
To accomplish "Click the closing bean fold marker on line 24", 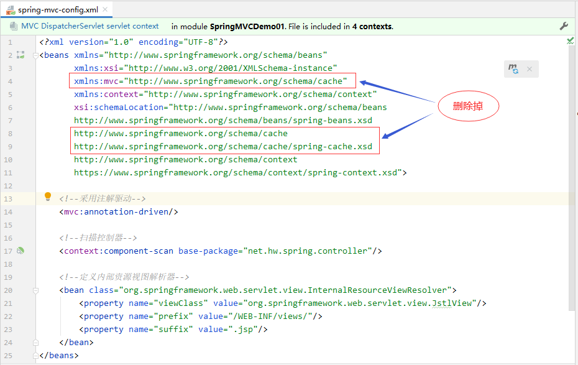I will 35,343.
